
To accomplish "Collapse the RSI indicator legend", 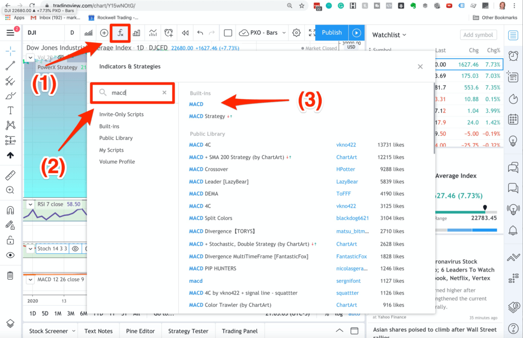I will pos(30,204).
